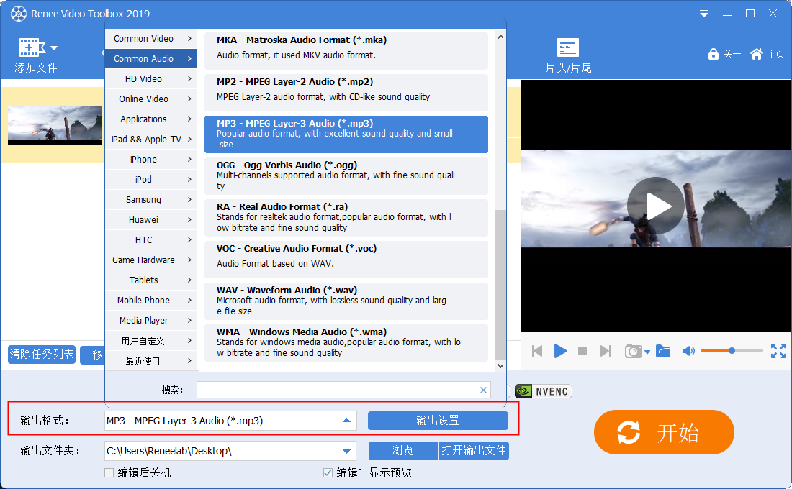This screenshot has height=489, width=792.
Task: Choose WMA Windows Media Audio format
Action: [346, 342]
